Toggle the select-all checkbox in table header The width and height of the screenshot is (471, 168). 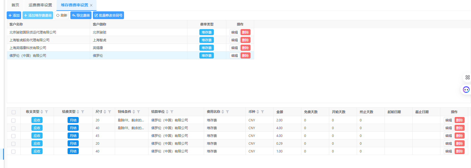(x=14, y=112)
